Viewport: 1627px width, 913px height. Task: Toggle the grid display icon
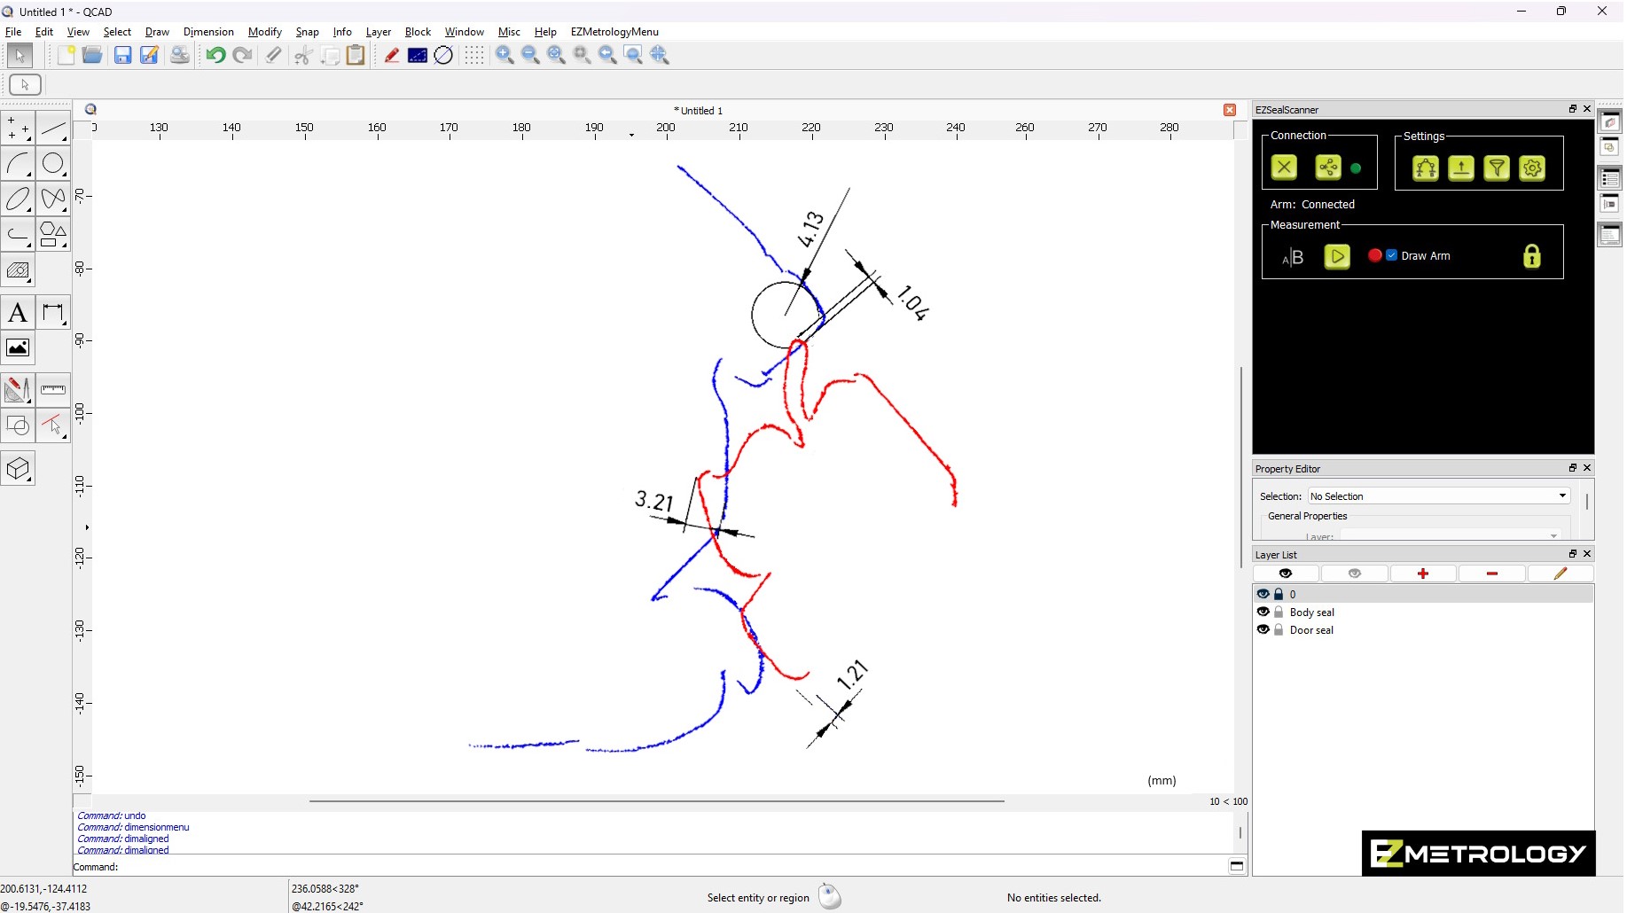pos(474,56)
